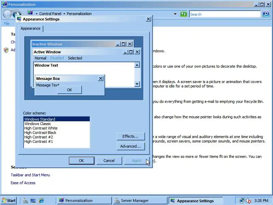Image resolution: width=273 pixels, height=205 pixels.
Task: Click the preview scrollbar down arrow
Action: (137, 84)
